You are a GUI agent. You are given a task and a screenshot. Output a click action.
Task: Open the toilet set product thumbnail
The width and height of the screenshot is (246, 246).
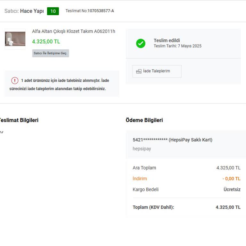click(15, 39)
